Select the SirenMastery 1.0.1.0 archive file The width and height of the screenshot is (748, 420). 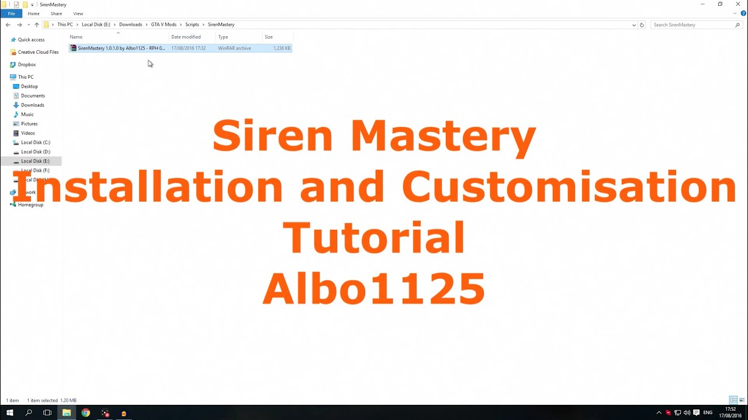point(180,48)
